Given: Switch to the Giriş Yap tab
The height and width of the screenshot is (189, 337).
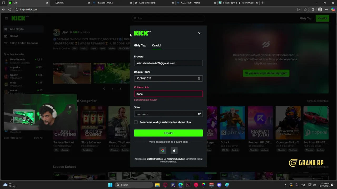Looking at the screenshot, I should tap(140, 45).
